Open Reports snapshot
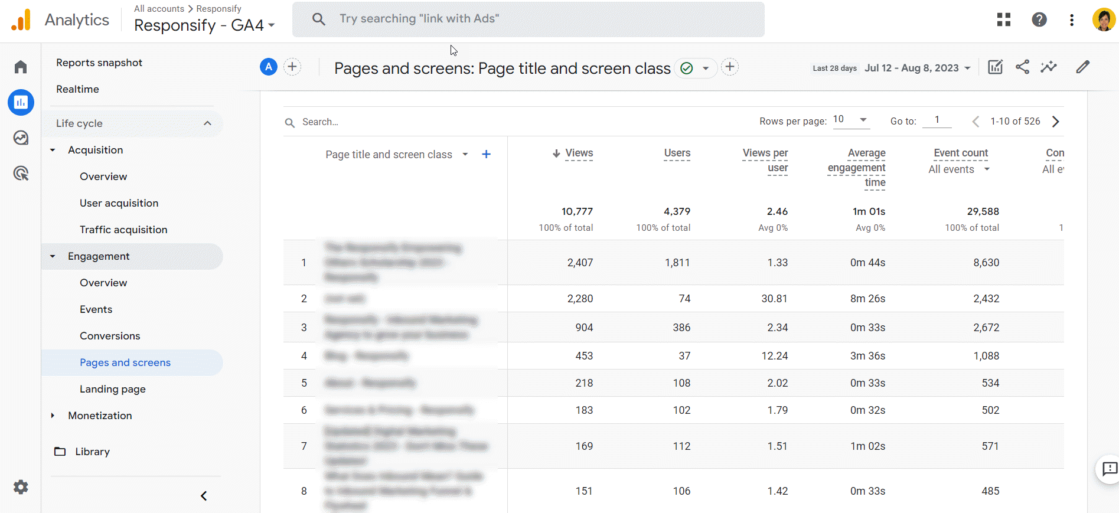The image size is (1119, 513). (x=99, y=63)
